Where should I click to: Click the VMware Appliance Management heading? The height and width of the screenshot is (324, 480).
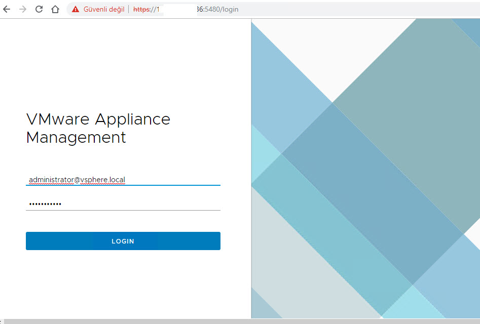click(98, 128)
